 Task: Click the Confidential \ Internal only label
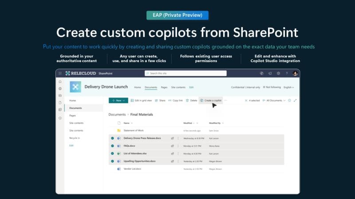coord(245,87)
